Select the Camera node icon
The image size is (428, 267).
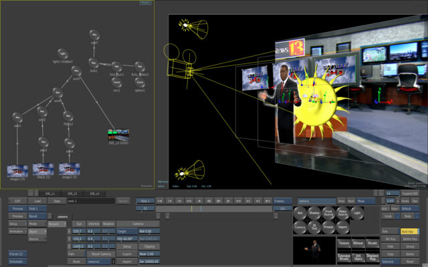299,228
